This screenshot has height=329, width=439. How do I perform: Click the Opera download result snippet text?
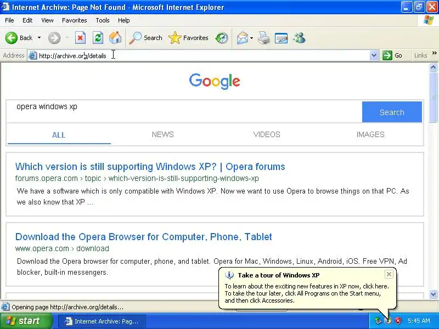(212, 267)
